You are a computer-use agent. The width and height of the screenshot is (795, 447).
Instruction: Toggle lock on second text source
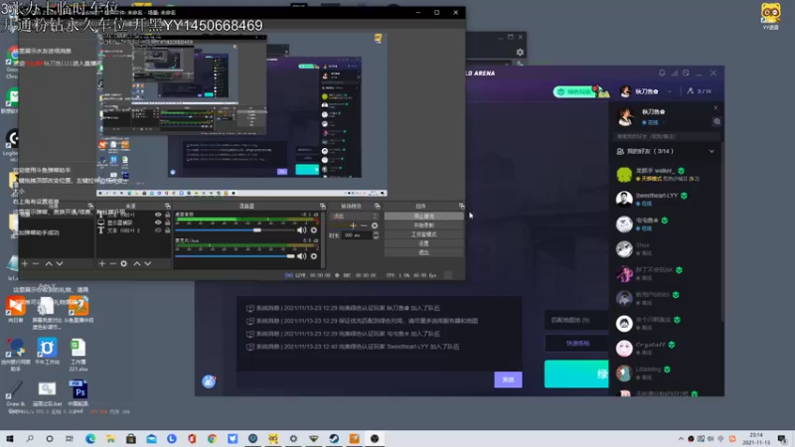(167, 230)
